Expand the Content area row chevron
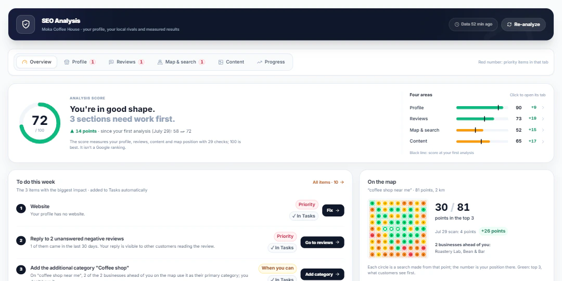 coord(543,141)
